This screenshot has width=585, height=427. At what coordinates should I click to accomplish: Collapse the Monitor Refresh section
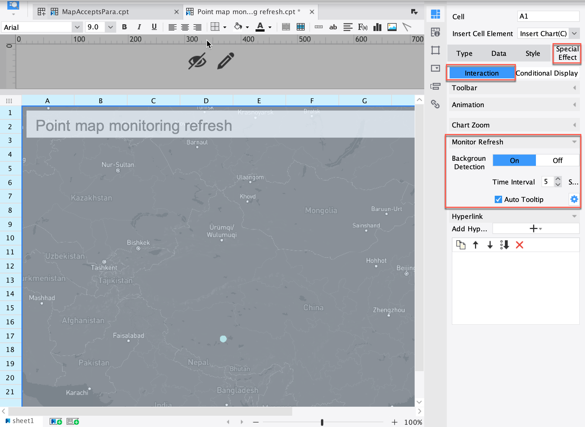(x=514, y=142)
